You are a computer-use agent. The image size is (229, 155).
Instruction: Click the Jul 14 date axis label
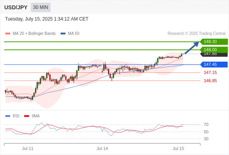point(102,148)
